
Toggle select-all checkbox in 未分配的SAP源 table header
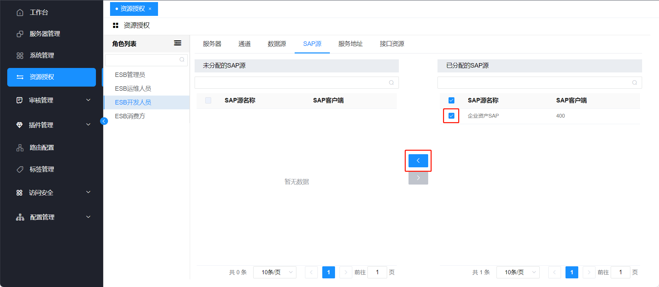[208, 100]
